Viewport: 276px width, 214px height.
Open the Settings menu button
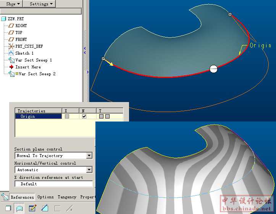pyautogui.click(x=41, y=4)
